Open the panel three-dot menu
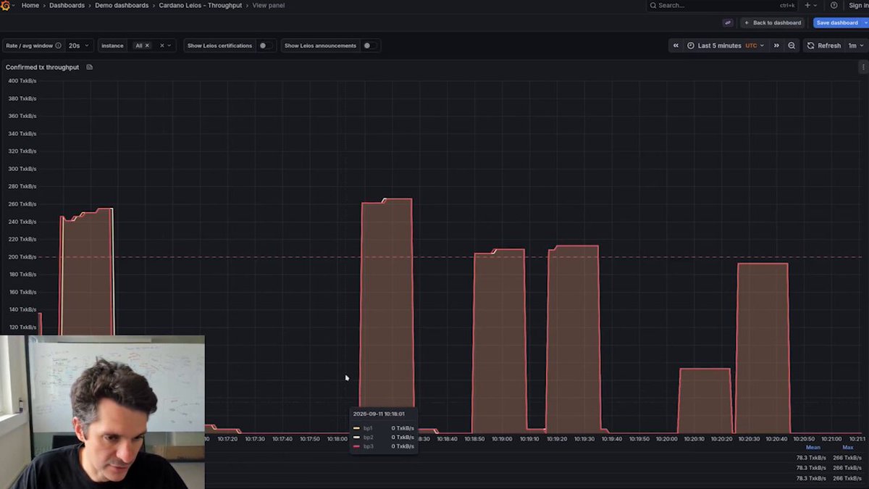The width and height of the screenshot is (869, 489). 862,67
